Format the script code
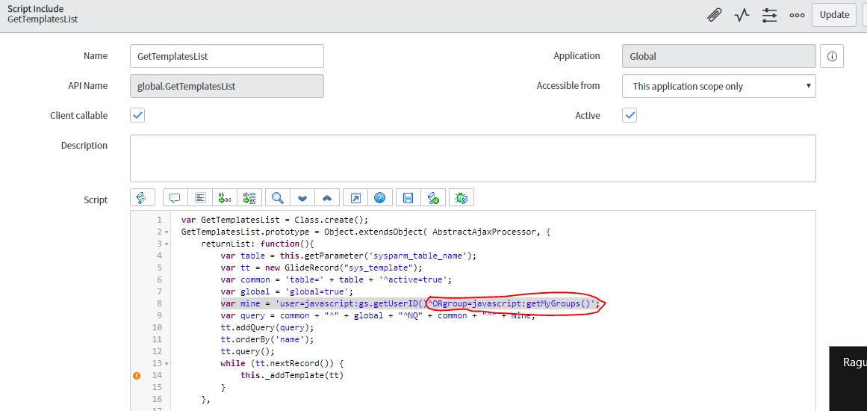Viewport: 867px width, 411px height. click(x=200, y=197)
